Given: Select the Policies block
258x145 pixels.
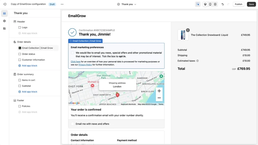Looking at the screenshot, I should click(x=26, y=106).
